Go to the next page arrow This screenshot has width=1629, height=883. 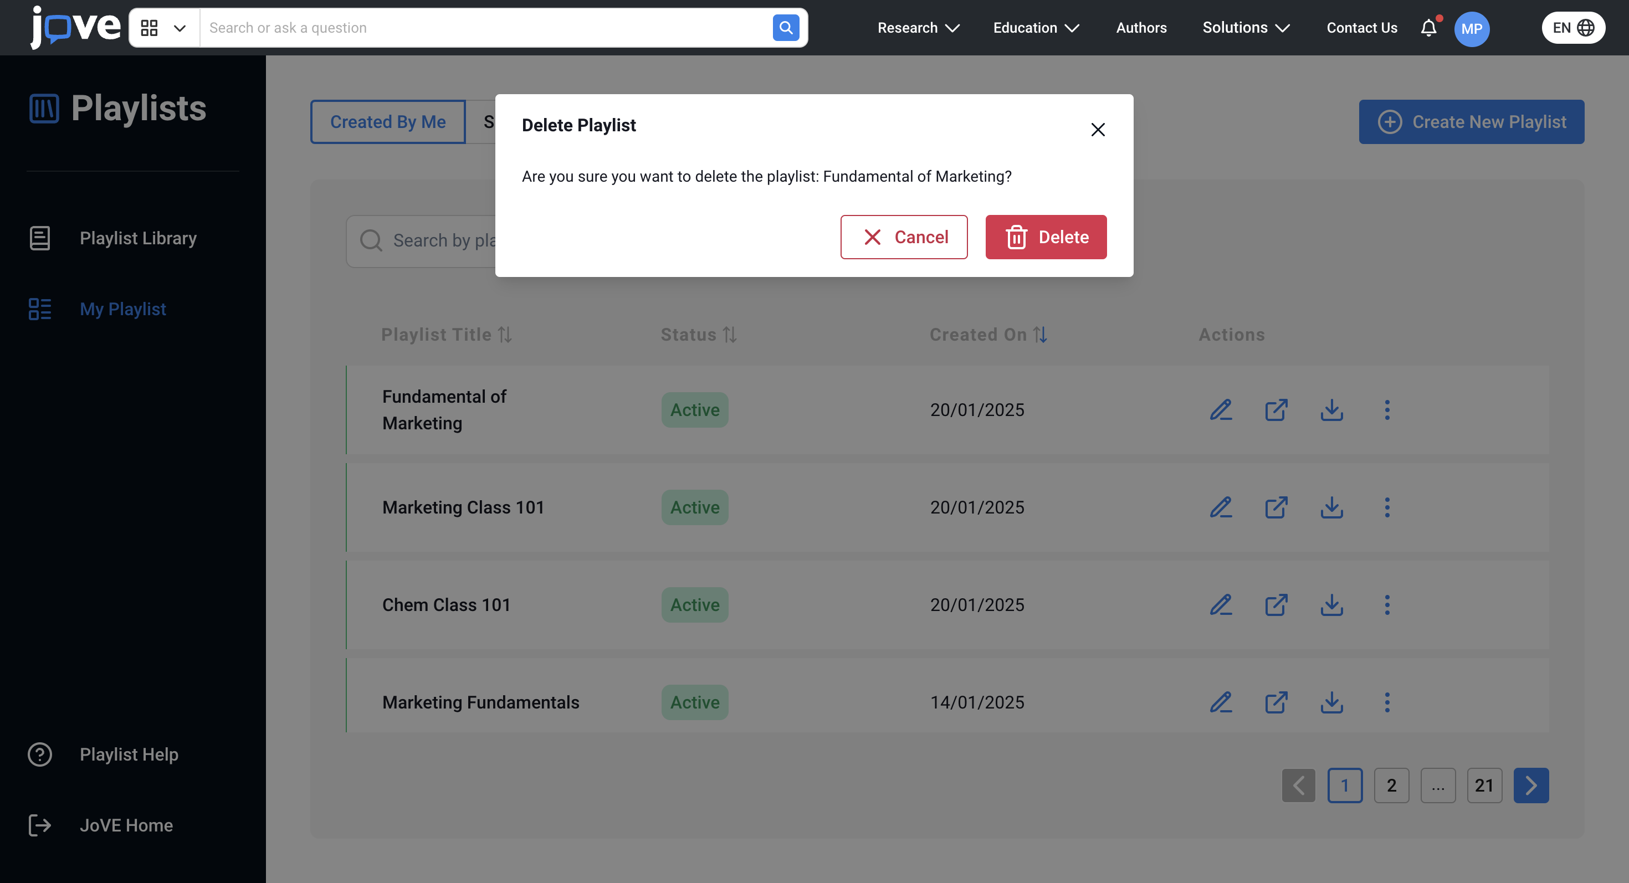(1530, 786)
